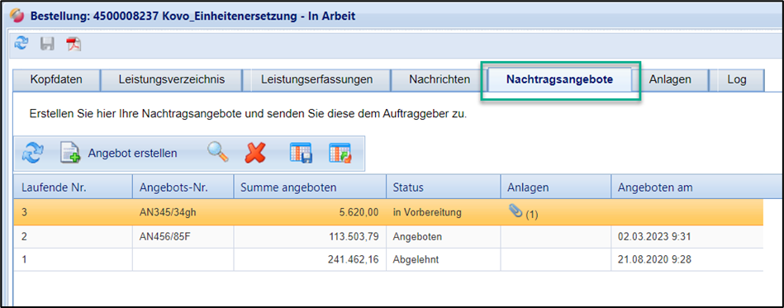Viewport: 784px width, 308px height.
Task: Open the Leistungsverzeichnis tab
Action: point(172,79)
